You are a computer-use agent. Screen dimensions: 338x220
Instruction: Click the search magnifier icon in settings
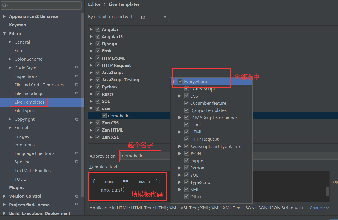click(5, 5)
